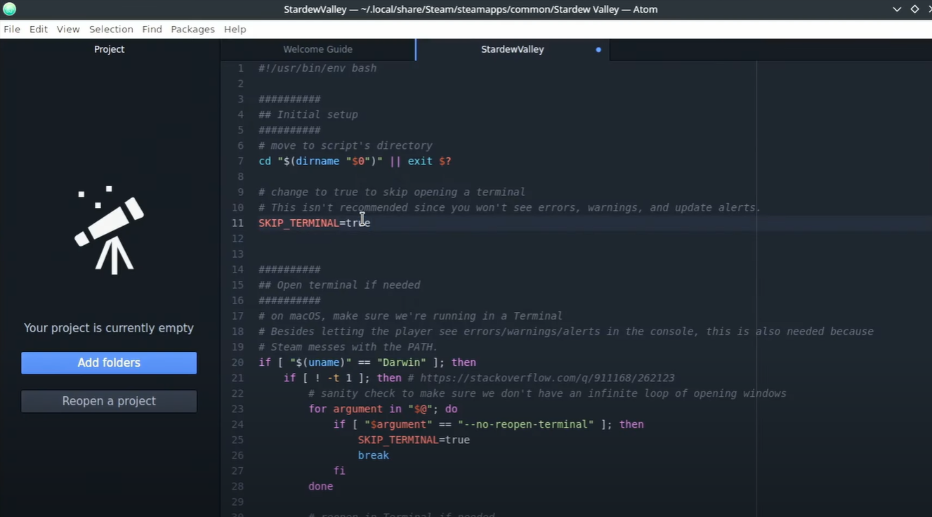932x517 pixels.
Task: Open the Edit menu
Action: (39, 30)
